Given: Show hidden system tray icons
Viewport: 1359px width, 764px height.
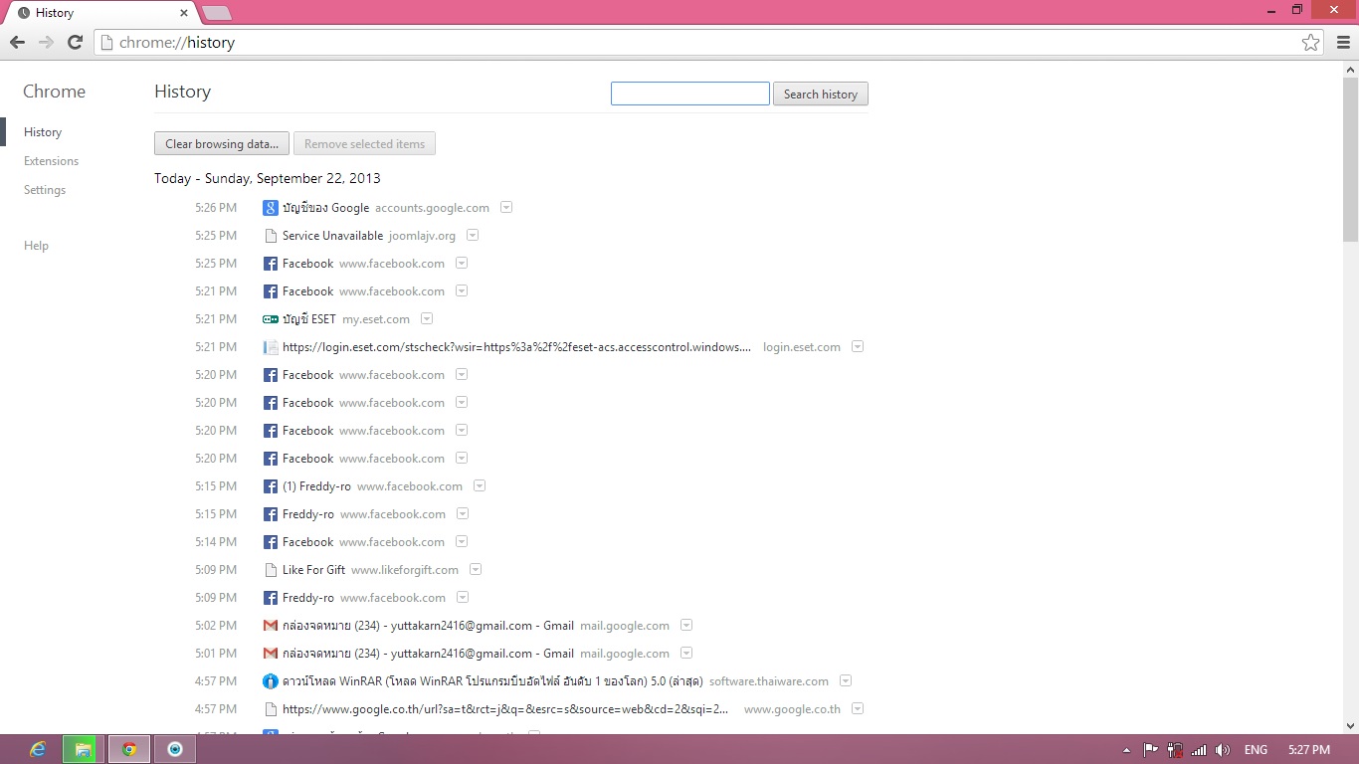Looking at the screenshot, I should tap(1127, 750).
